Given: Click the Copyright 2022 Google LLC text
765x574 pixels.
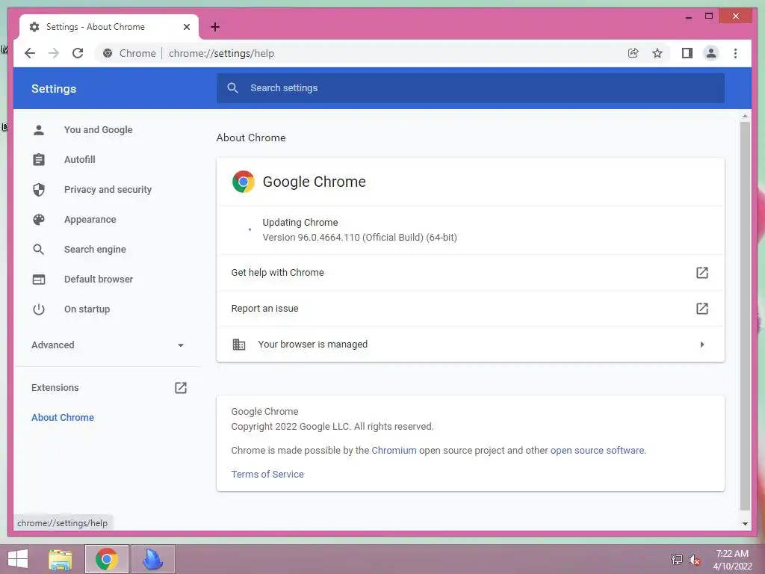Looking at the screenshot, I should pyautogui.click(x=332, y=426).
